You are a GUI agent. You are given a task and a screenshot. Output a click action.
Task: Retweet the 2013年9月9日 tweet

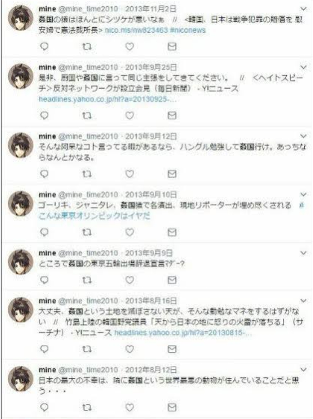pos(86,280)
